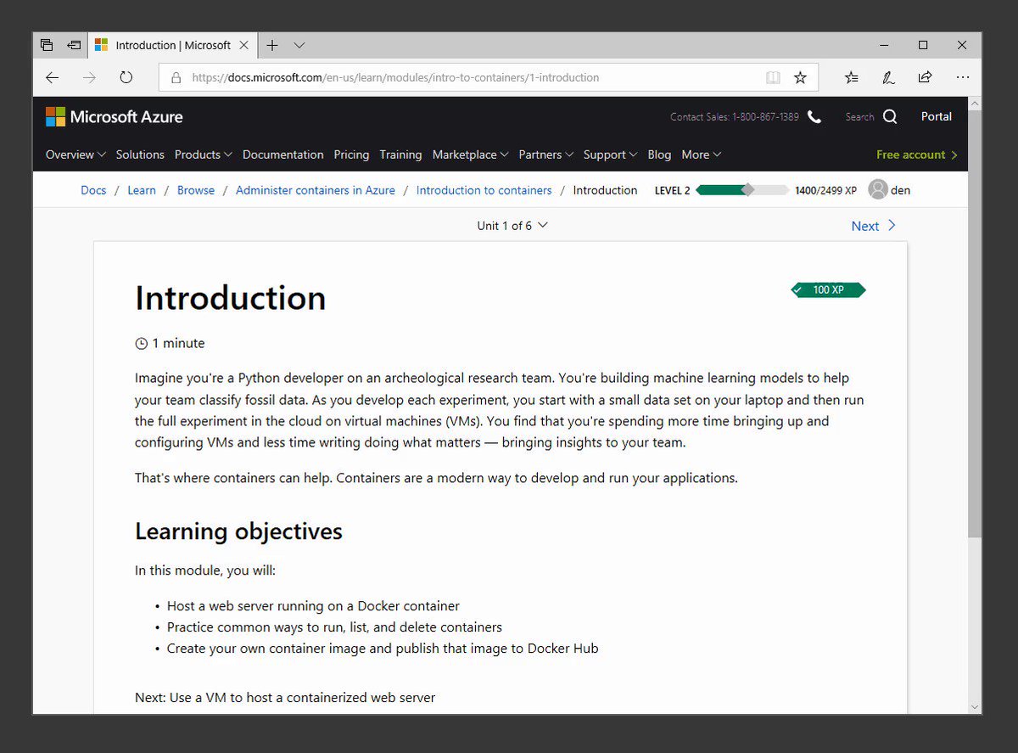This screenshot has width=1018, height=753.
Task: Open the den user avatar
Action: coord(878,190)
